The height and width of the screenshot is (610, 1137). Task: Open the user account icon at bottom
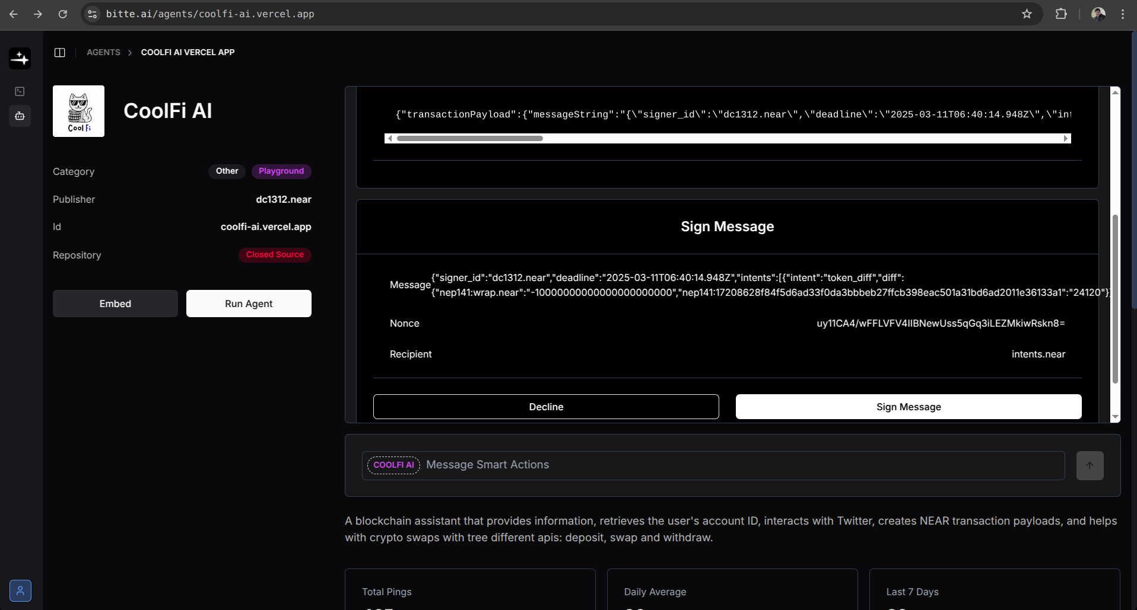pos(20,590)
